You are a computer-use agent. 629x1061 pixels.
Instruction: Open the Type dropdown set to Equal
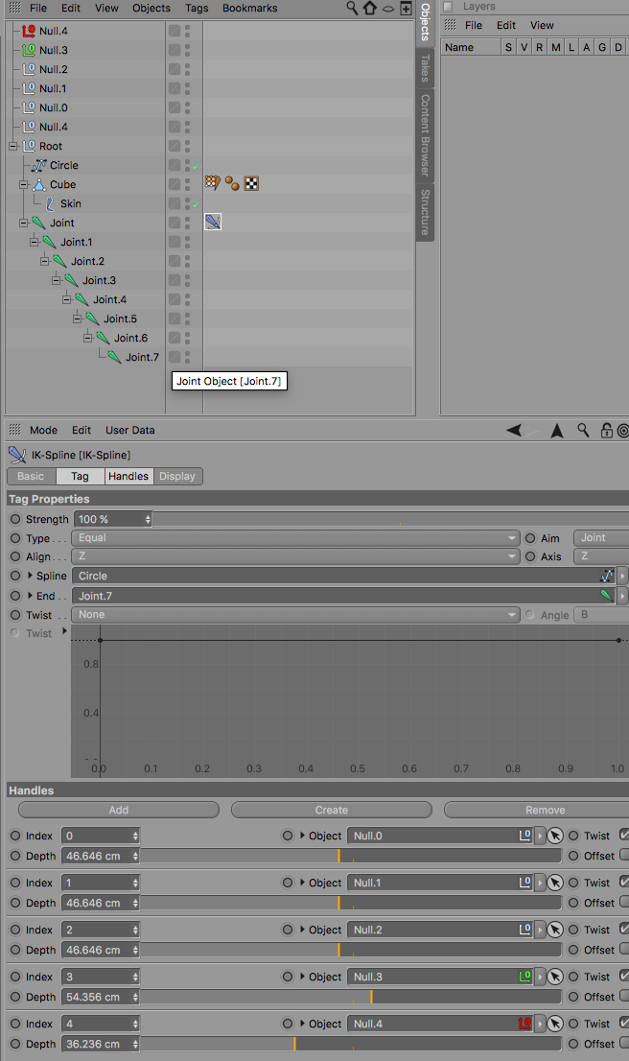[x=295, y=538]
